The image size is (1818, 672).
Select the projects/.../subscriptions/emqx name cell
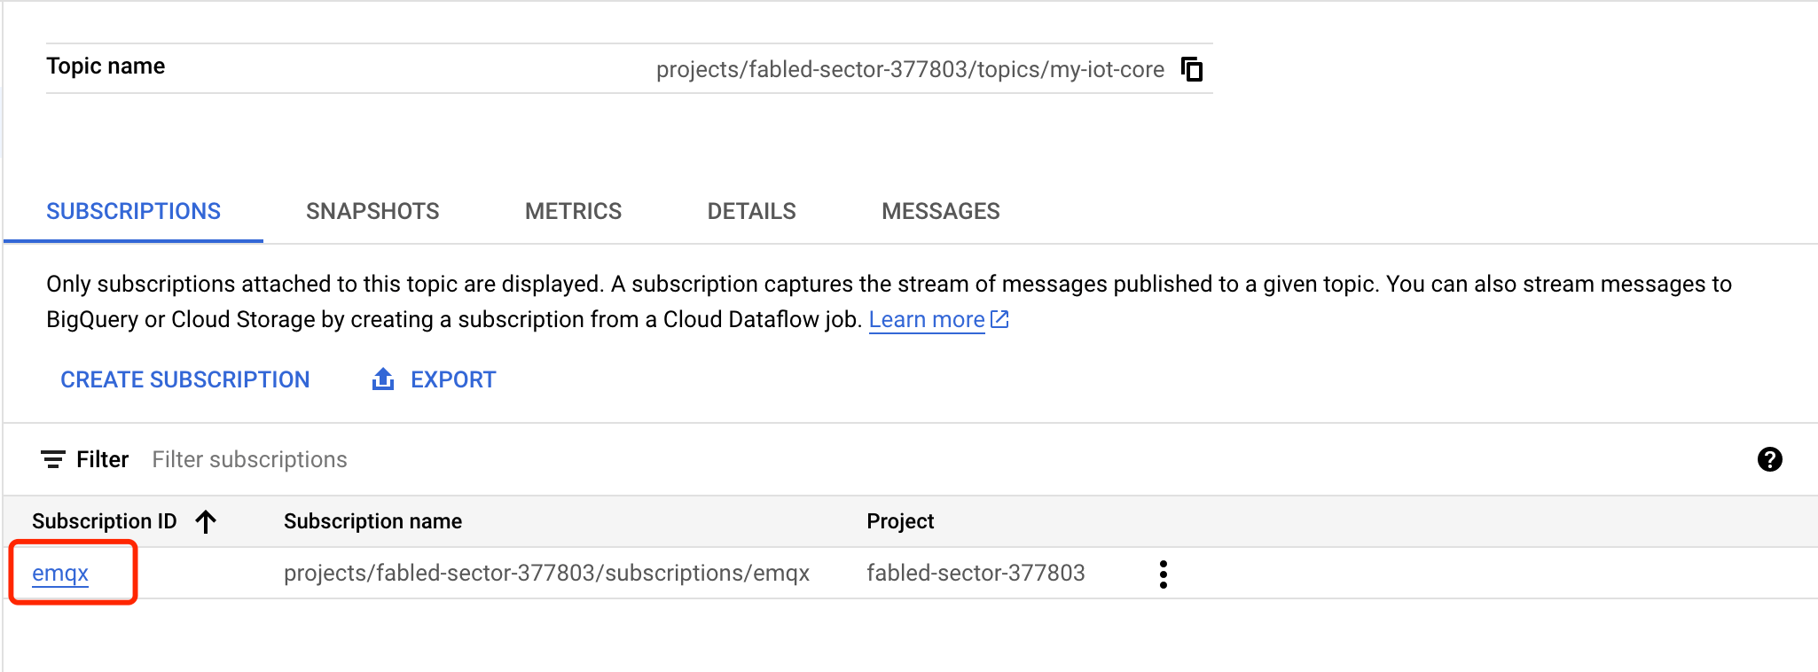click(546, 574)
